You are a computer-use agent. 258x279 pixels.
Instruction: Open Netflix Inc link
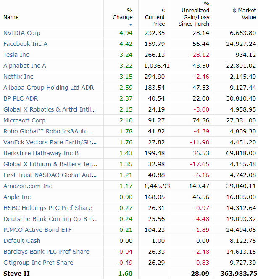(18, 77)
